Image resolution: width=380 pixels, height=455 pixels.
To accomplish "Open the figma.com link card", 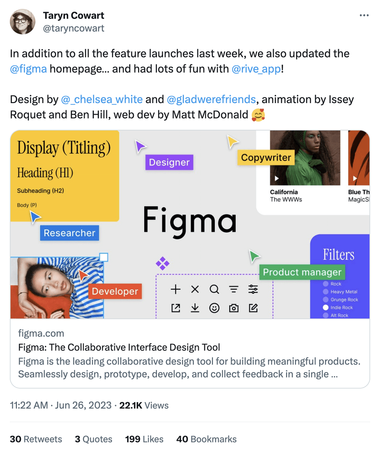I will point(190,355).
